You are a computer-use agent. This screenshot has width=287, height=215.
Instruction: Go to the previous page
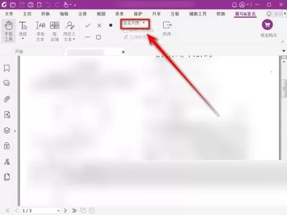pyautogui.click(x=17, y=210)
